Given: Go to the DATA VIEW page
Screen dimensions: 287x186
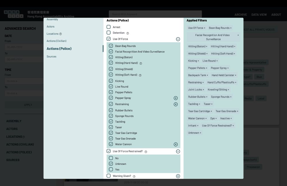Looking at the screenshot, I should (x=259, y=15).
